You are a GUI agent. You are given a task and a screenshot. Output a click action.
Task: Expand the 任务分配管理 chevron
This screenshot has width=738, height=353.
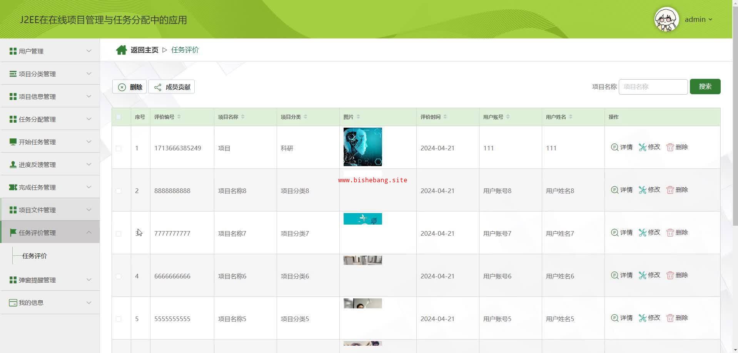89,119
